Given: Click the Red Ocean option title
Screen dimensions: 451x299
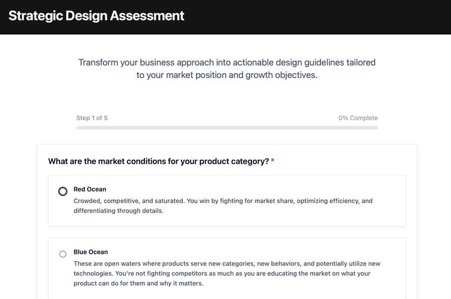Looking at the screenshot, I should [x=90, y=189].
